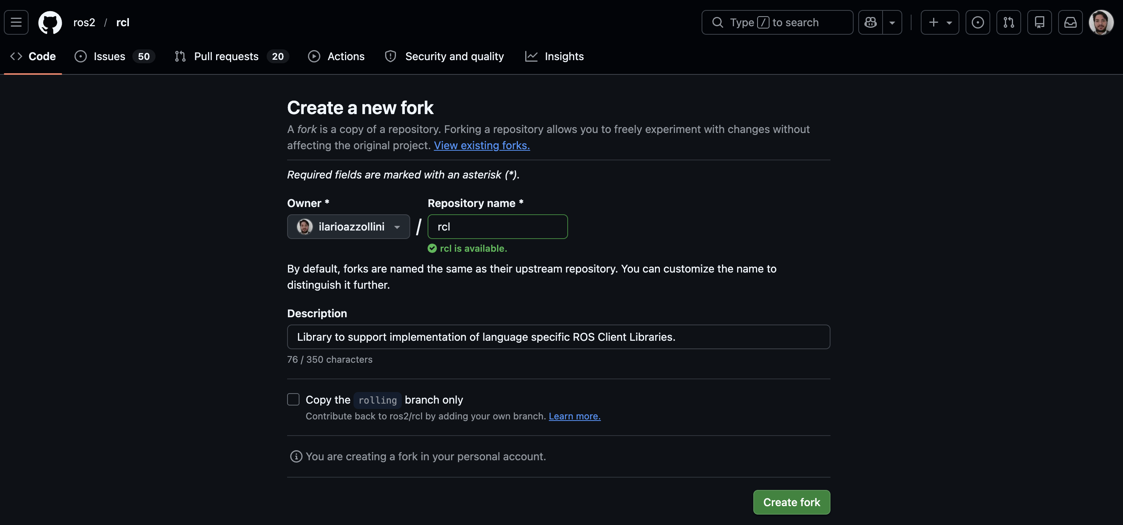This screenshot has height=525, width=1123.
Task: Open the ros2 organization link
Action: click(84, 22)
